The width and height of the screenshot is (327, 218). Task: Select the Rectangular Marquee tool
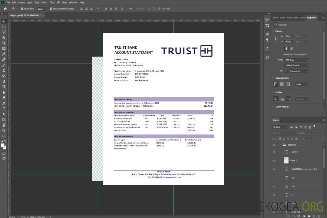4,27
